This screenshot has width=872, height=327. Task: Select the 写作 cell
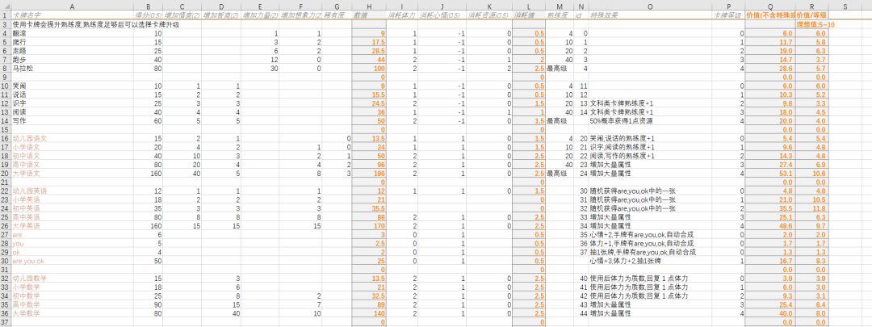coord(72,120)
